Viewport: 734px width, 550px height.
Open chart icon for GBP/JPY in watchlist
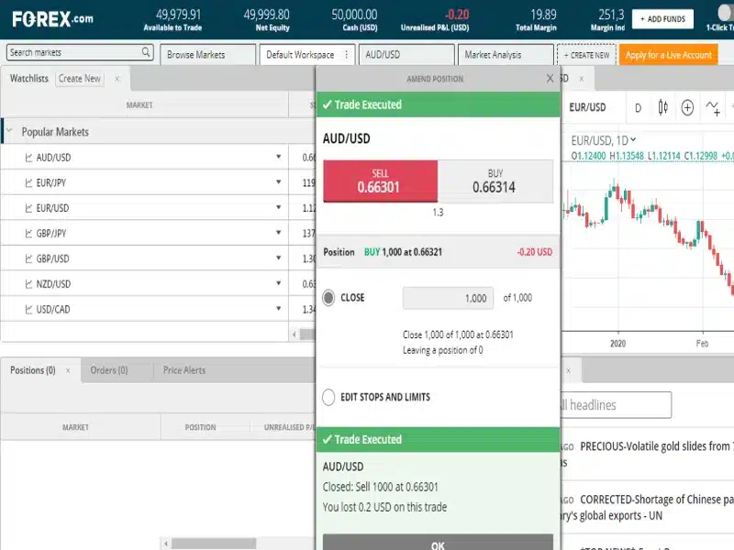point(28,234)
